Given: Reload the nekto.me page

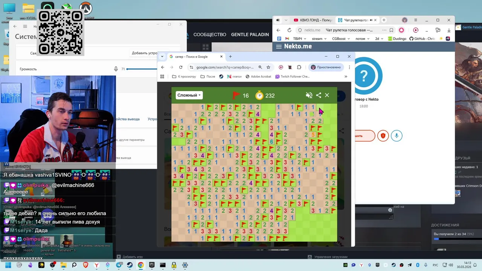Looking at the screenshot, I should pyautogui.click(x=289, y=30).
